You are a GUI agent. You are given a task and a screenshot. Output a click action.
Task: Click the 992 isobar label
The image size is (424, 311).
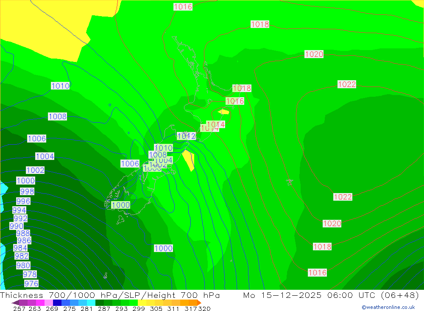[x=20, y=218]
